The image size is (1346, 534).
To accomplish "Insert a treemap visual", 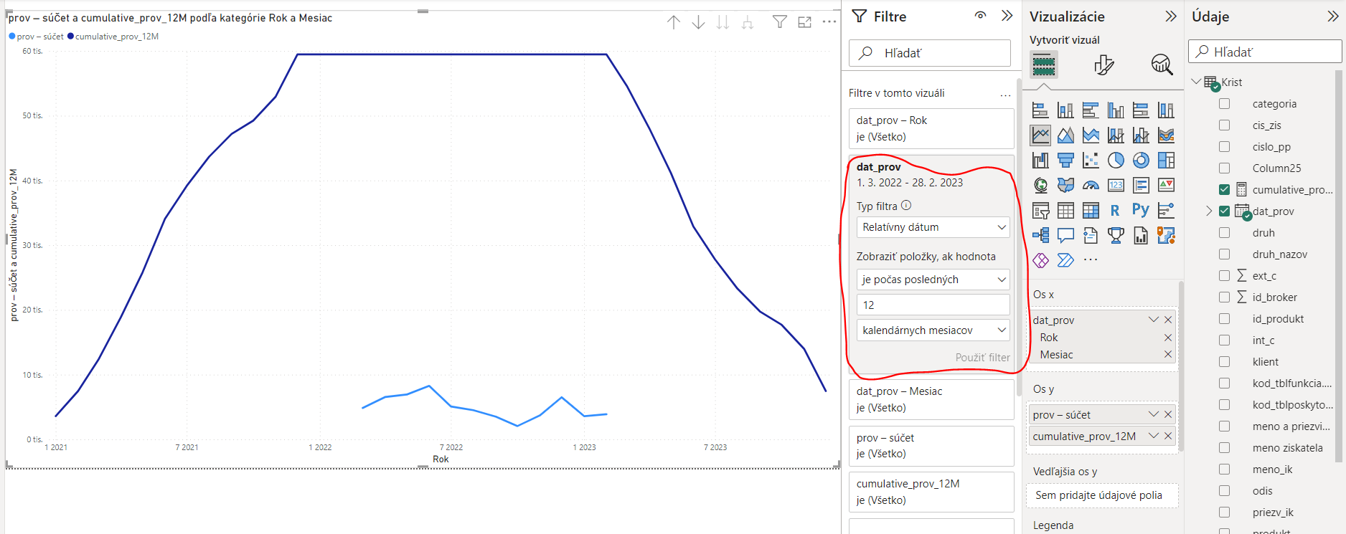I will point(1166,160).
